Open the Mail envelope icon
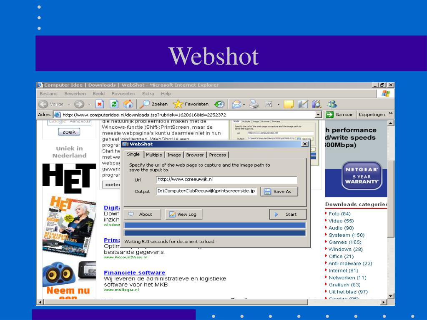 (x=236, y=104)
